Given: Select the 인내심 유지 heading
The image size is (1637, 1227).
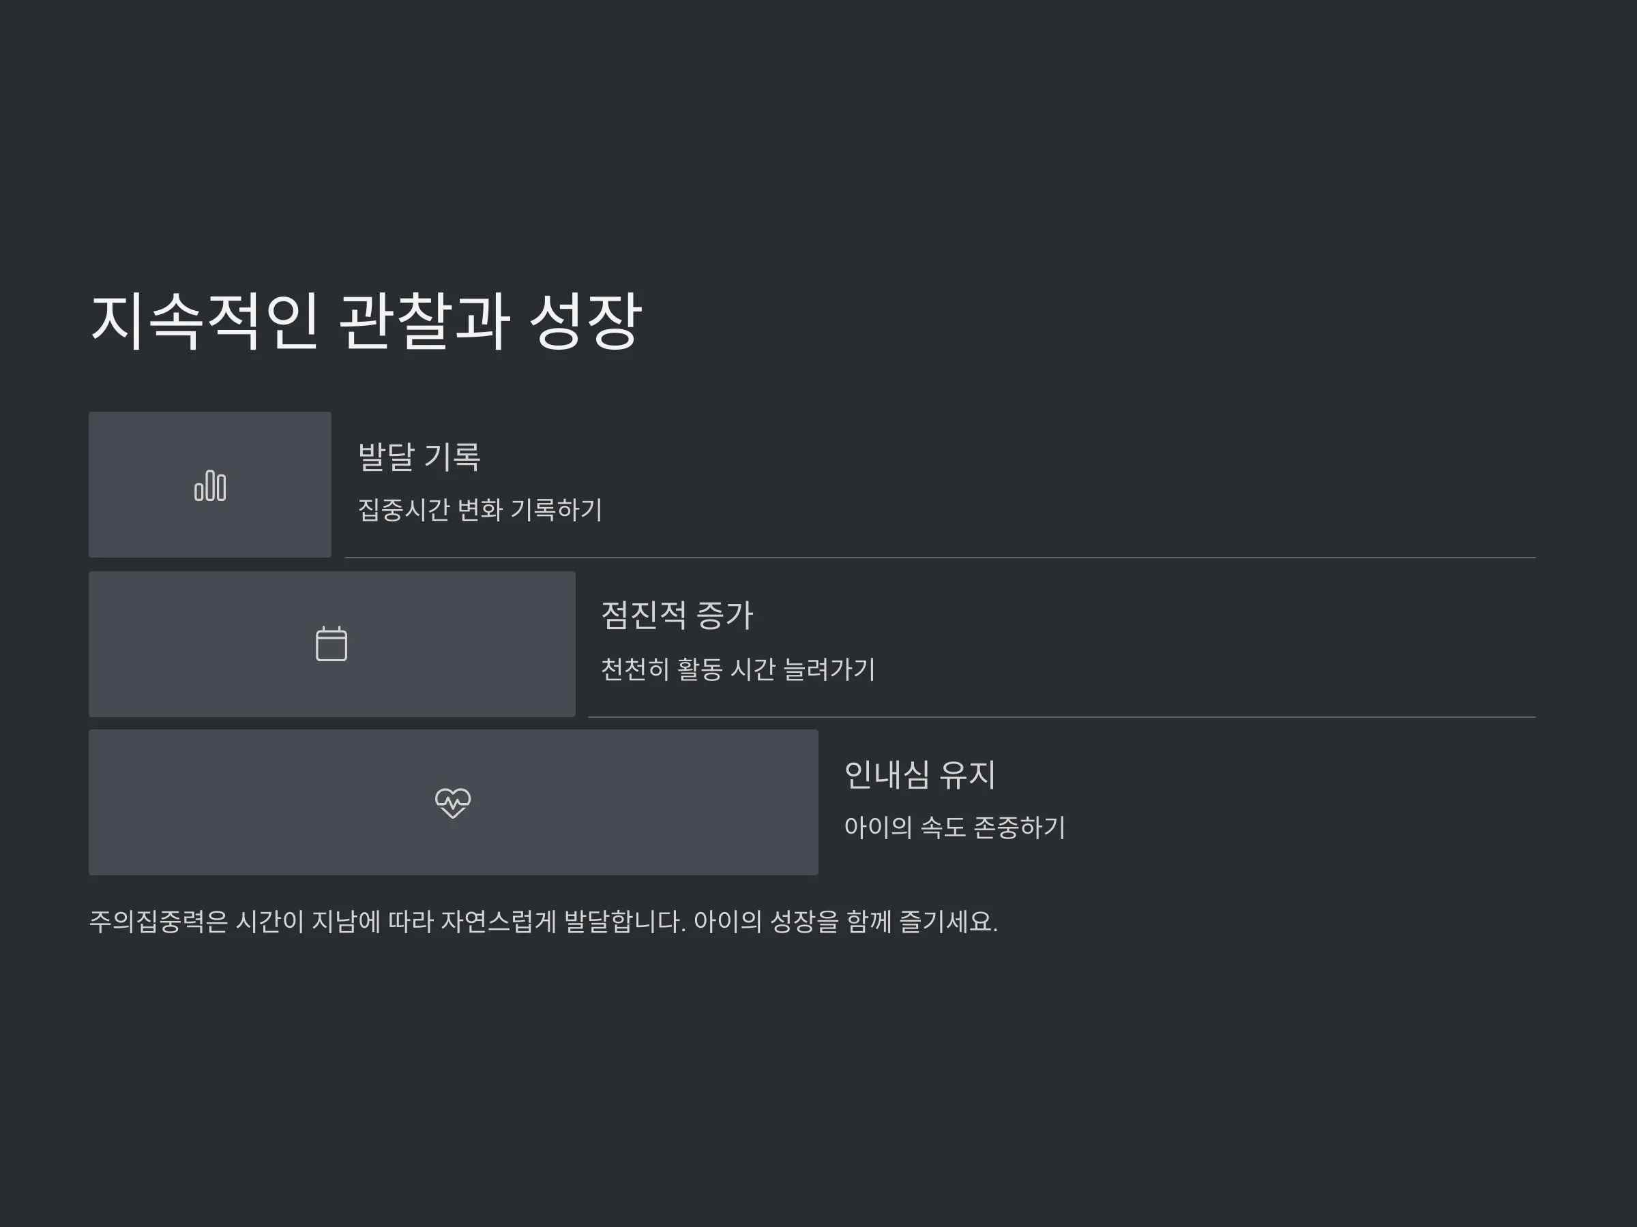Looking at the screenshot, I should pos(920,774).
